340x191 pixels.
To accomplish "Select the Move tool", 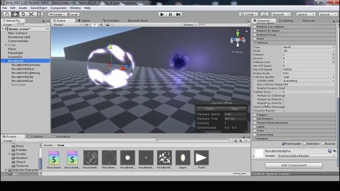I will tap(15, 14).
